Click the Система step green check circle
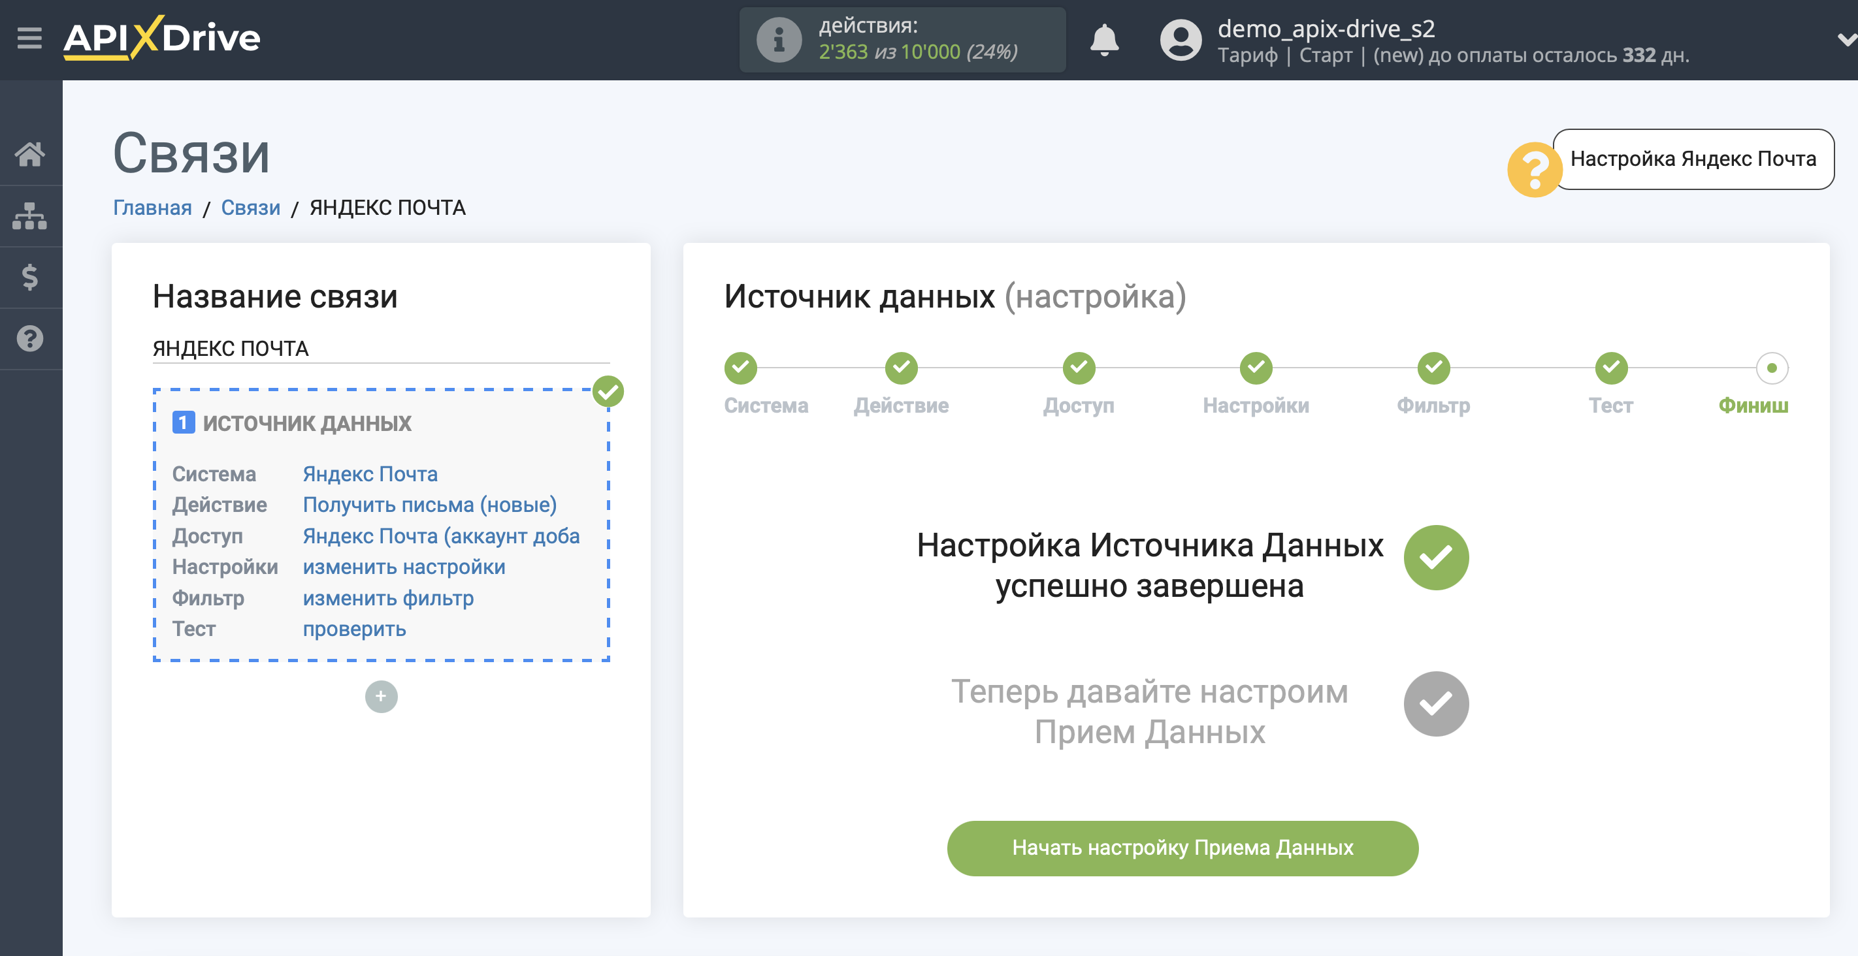This screenshot has height=956, width=1858. coord(740,368)
